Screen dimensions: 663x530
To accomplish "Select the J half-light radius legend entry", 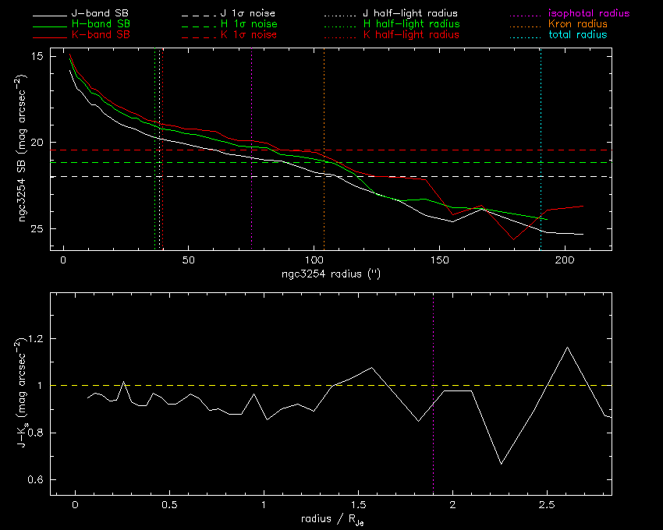I will click(x=410, y=14).
